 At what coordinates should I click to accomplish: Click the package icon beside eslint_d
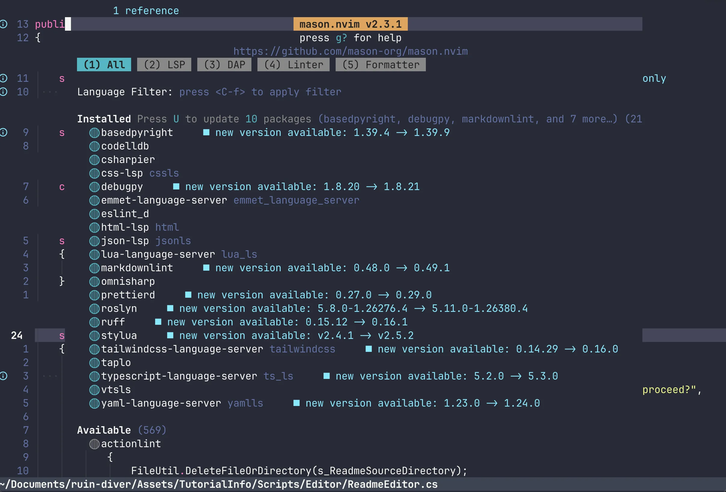[94, 214]
